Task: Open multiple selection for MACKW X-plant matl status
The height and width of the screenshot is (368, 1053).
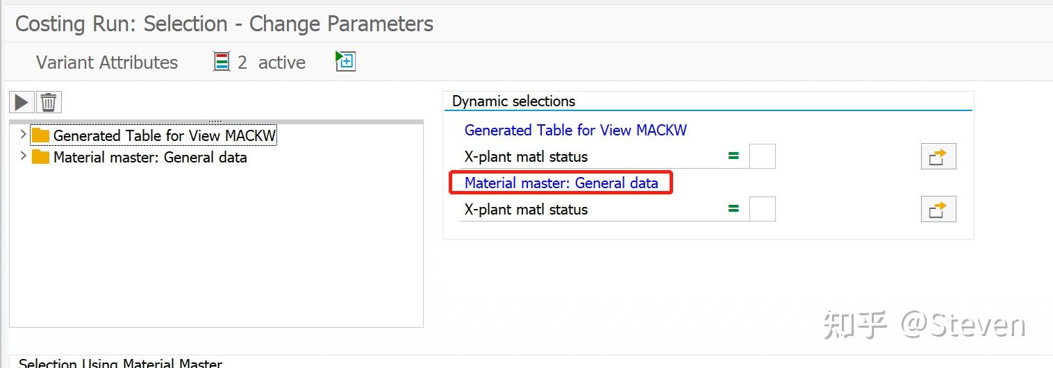Action: point(938,157)
